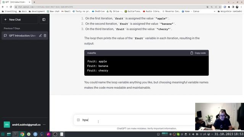Click the 'ChatGPT can make mistakes' disclaimer text

(x=146, y=129)
